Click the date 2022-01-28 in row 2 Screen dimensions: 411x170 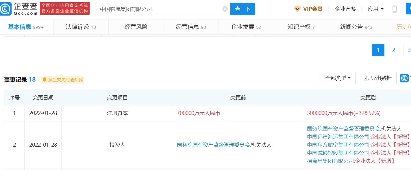(43, 145)
